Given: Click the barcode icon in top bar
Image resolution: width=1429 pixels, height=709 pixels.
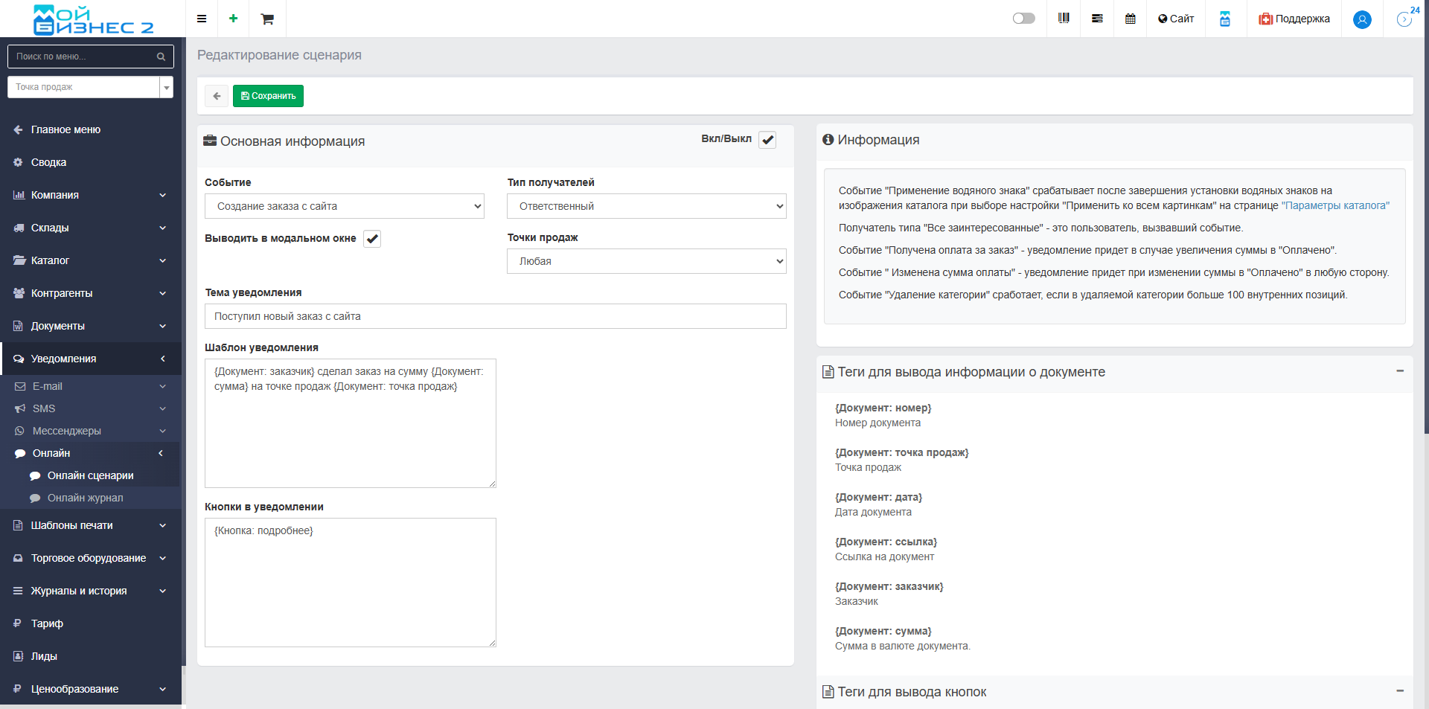Looking at the screenshot, I should point(1064,19).
